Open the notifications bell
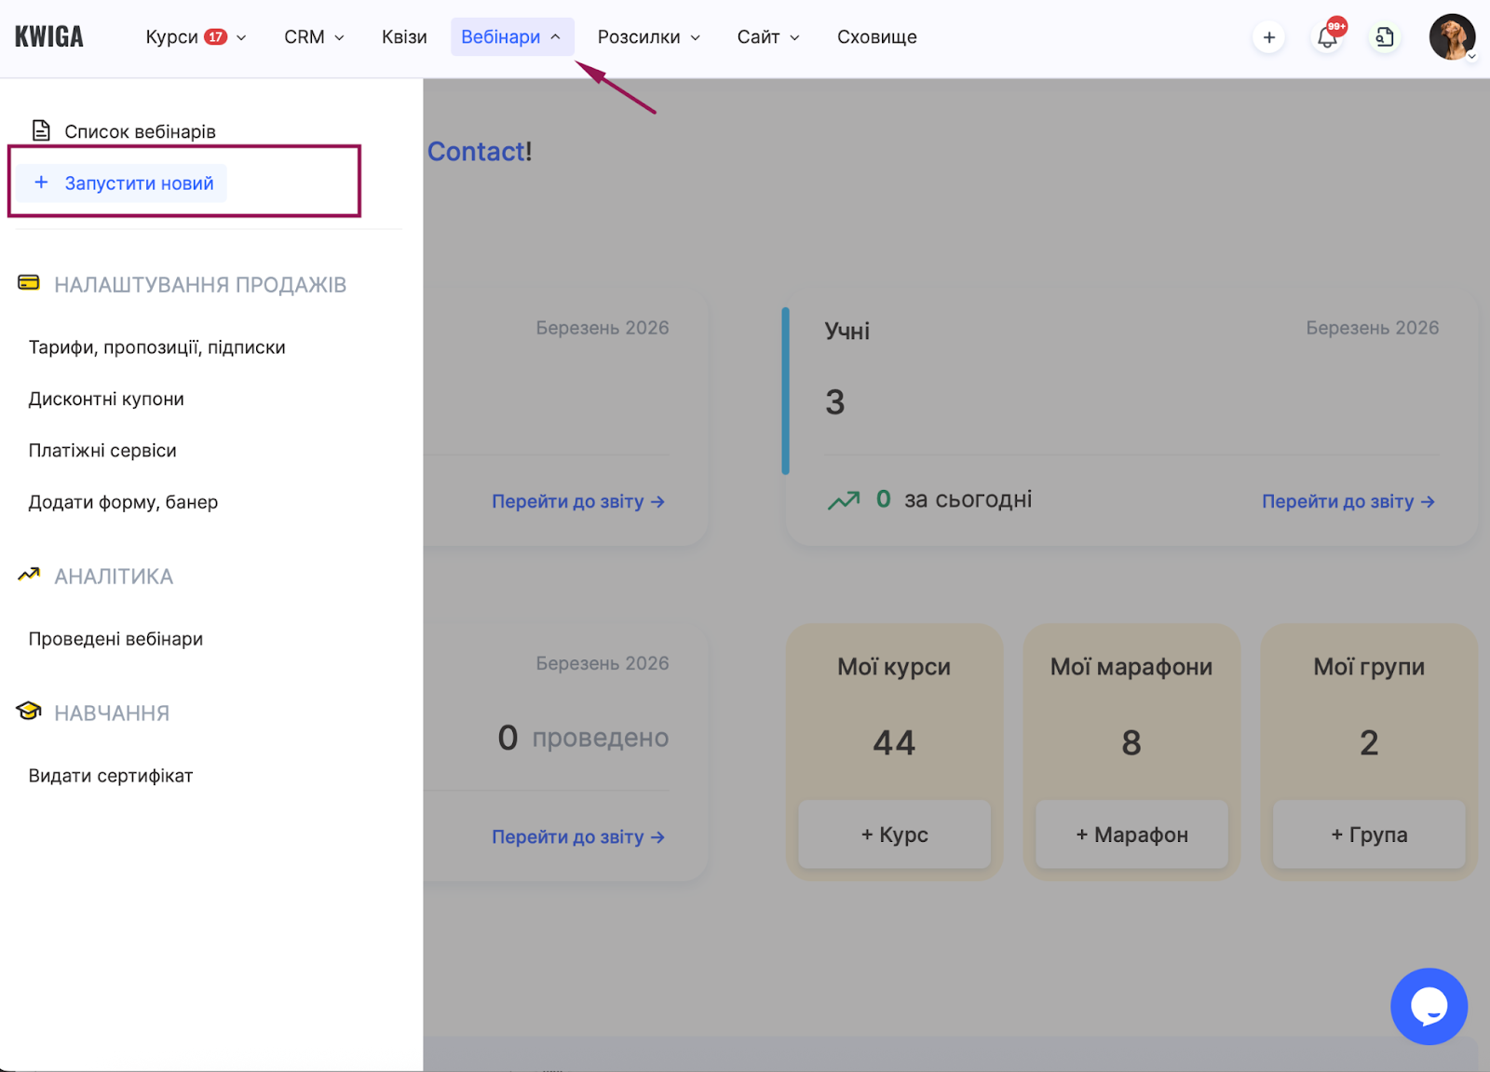Image resolution: width=1490 pixels, height=1072 pixels. 1327,37
